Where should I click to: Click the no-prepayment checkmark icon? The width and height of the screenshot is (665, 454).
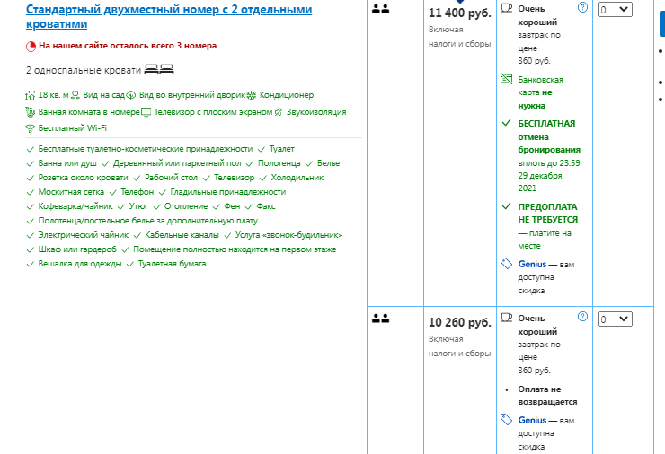tap(506, 206)
